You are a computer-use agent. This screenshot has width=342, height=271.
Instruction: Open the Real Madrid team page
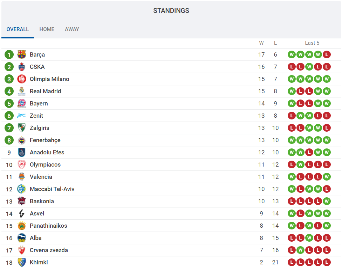(45, 91)
